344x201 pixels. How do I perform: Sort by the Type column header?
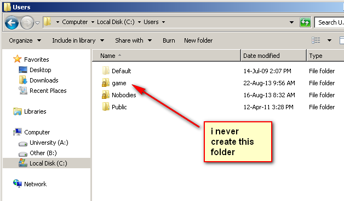point(325,56)
